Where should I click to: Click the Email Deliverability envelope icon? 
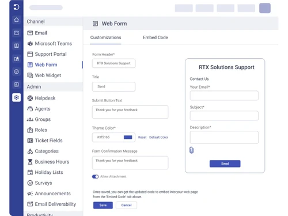point(30,204)
